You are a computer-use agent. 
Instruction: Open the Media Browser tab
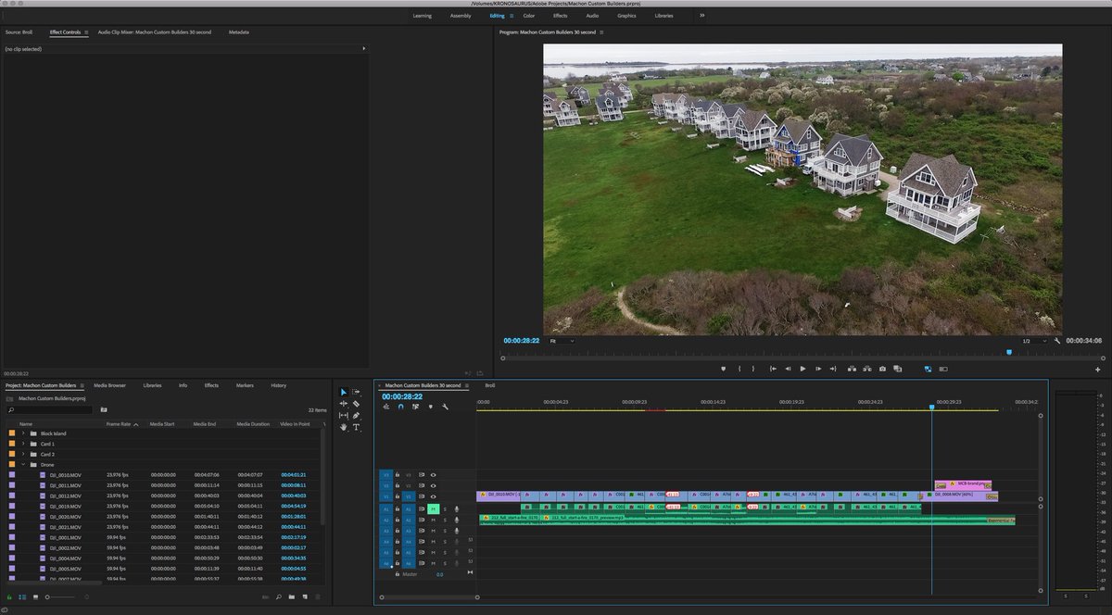point(109,385)
